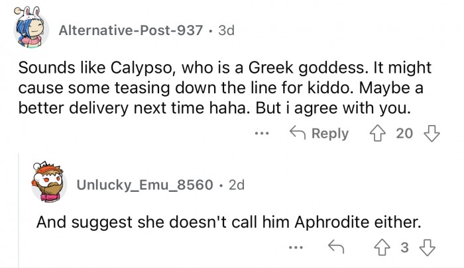
Task: Reply to the Calypso comment
Action: tap(321, 133)
